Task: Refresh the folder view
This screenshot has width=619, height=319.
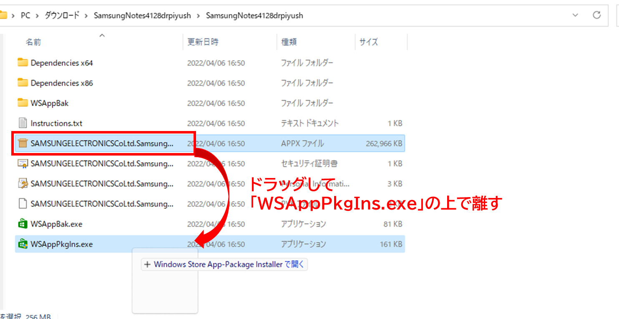Action: click(597, 15)
